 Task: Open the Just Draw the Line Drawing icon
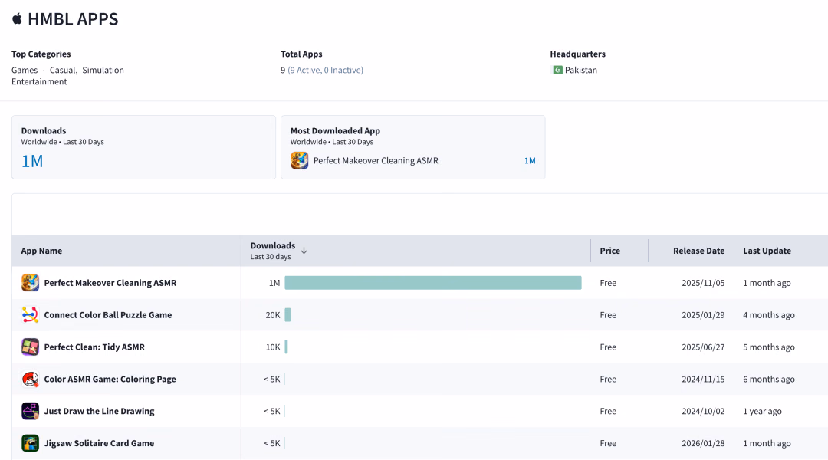coord(30,411)
